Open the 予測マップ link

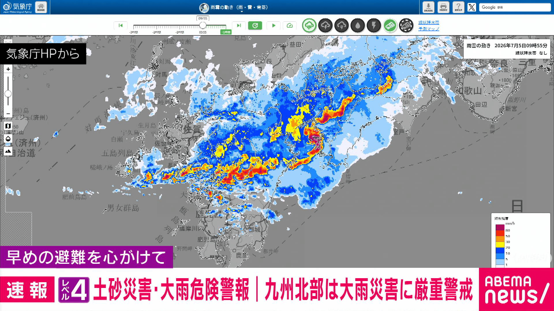(429, 29)
